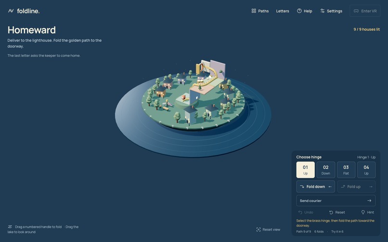Click the Hint lightbulb icon
This screenshot has height=242, width=388.
point(363,212)
